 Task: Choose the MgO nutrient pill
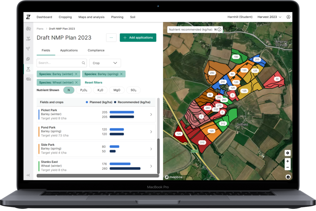[x=117, y=90]
